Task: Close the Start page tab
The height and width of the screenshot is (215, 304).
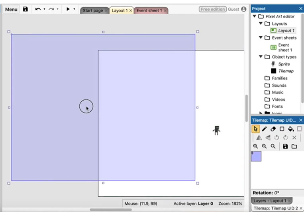Action: pyautogui.click(x=106, y=11)
